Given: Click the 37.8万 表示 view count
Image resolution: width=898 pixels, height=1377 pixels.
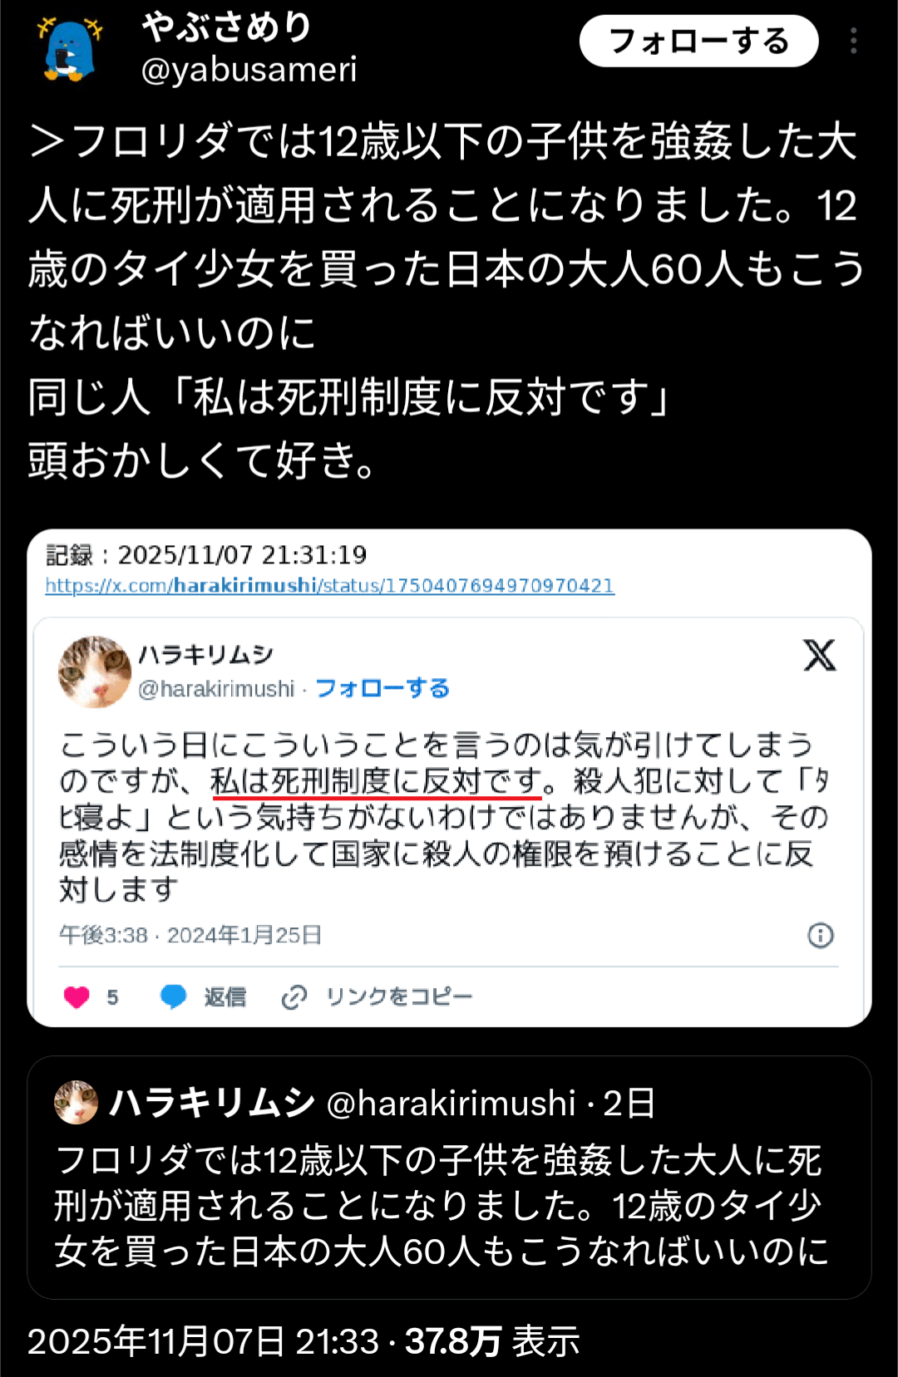Looking at the screenshot, I should (x=492, y=1341).
